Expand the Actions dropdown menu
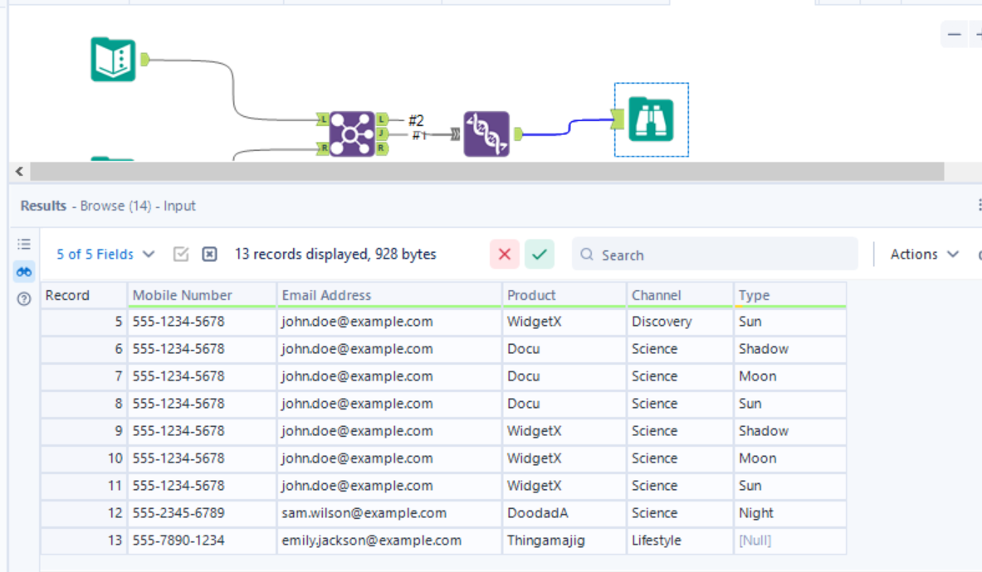Screen dimensions: 982x572 click(925, 254)
